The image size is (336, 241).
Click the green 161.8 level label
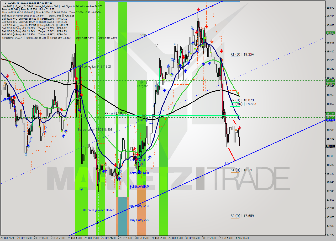(143, 82)
